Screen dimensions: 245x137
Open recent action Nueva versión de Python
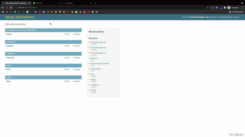(x=100, y=64)
